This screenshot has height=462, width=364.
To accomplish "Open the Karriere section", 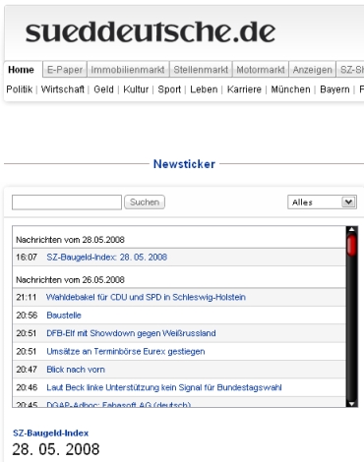I will coord(244,89).
